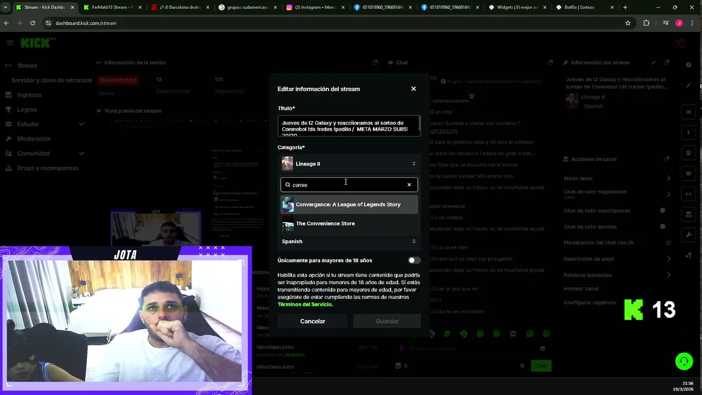702x395 pixels.
Task: Select The Convenience Store category
Action: coord(349,224)
